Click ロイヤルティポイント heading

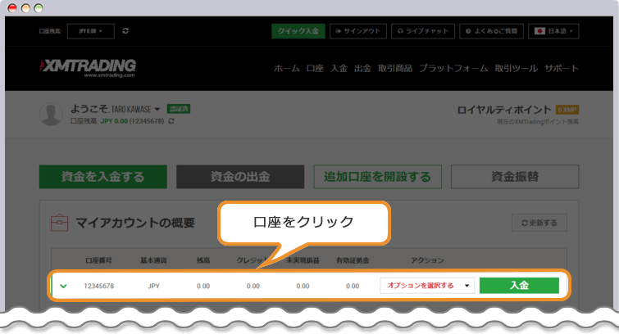click(x=503, y=110)
